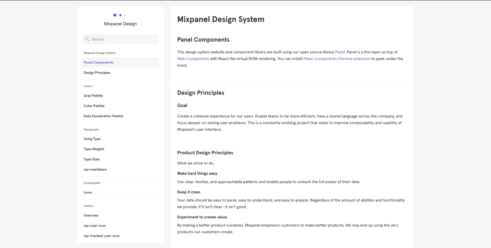Screen dimensions: 491x248
Task: Click the search magnifier icon
Action: point(87,39)
